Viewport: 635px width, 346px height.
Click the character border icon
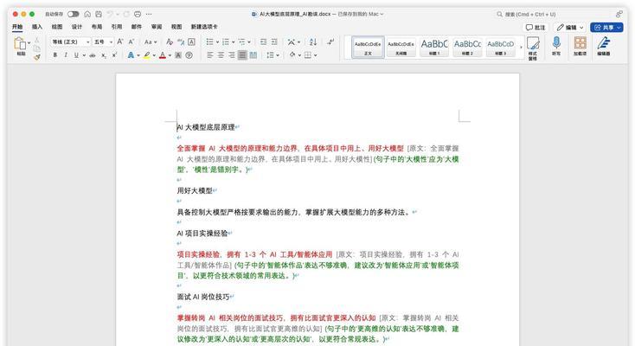pyautogui.click(x=191, y=42)
